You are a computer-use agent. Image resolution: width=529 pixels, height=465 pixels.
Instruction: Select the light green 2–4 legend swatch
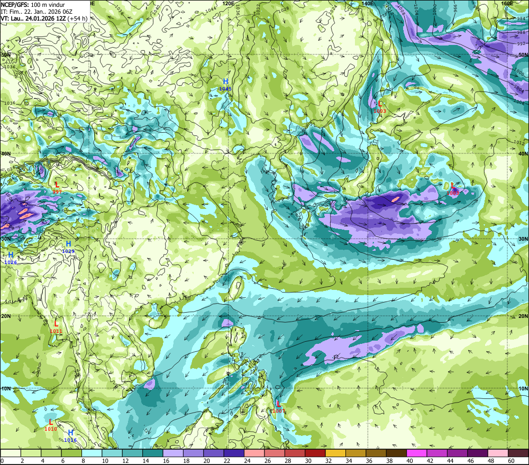pyautogui.click(x=31, y=453)
